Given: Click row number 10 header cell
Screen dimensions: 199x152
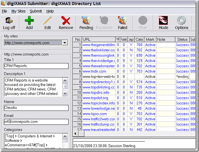Looking at the screenshot, I should point(77,93).
